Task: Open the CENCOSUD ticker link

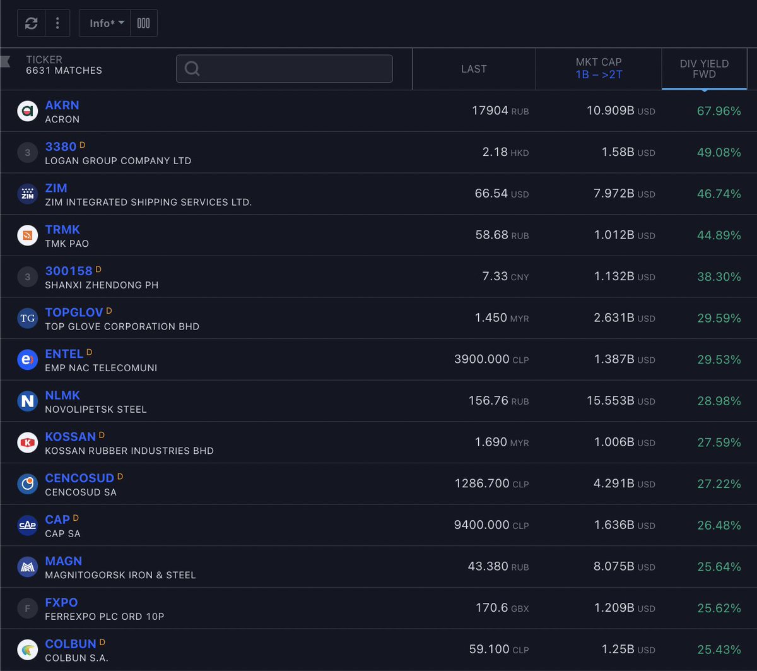Action: tap(79, 478)
